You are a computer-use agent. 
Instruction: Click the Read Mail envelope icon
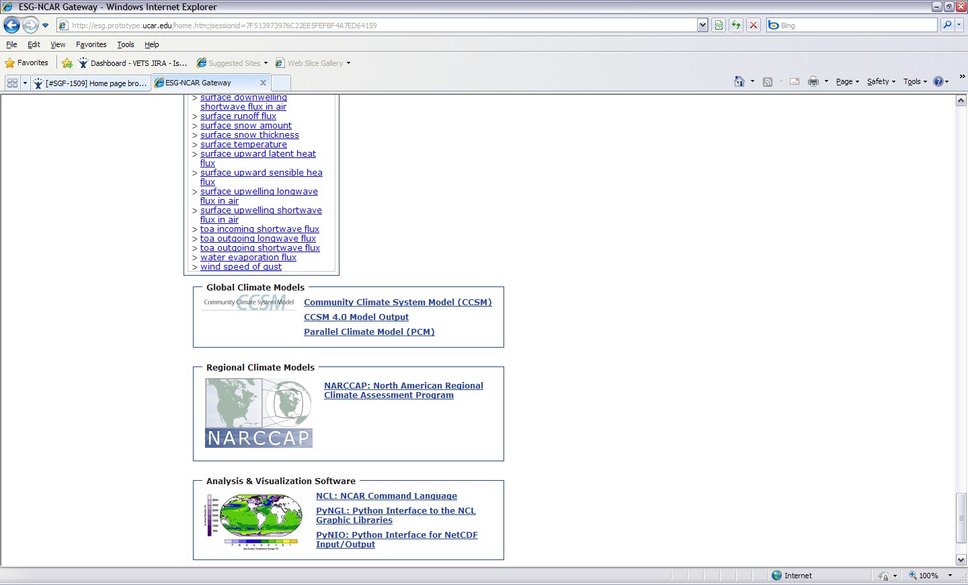tap(794, 81)
